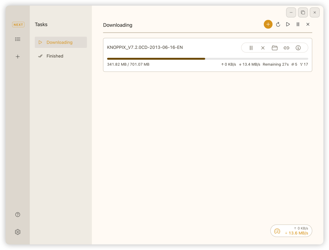
Task: Select the Downloading tasks tab
Action: pyautogui.click(x=61, y=42)
